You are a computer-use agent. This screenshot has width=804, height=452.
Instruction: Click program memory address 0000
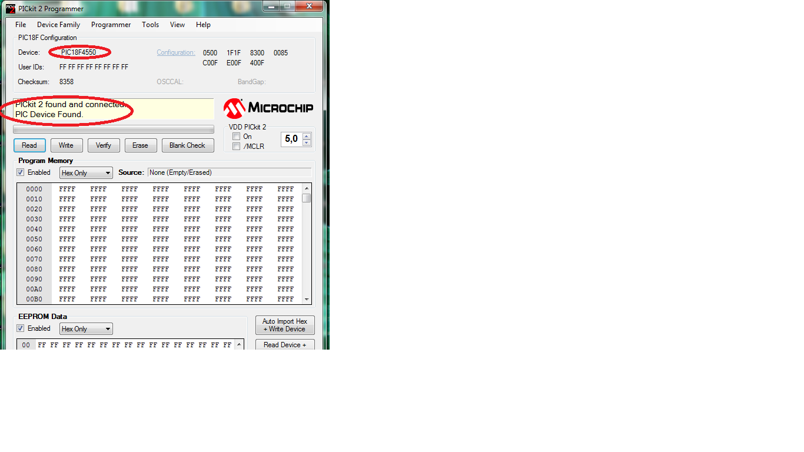tap(34, 189)
